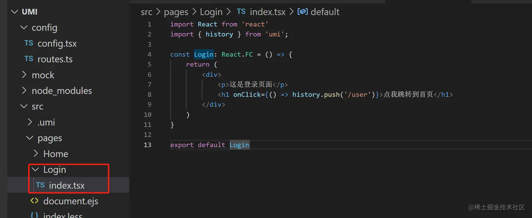Click the TS icon next to index.tsx
This screenshot has height=218, width=532.
40,185
